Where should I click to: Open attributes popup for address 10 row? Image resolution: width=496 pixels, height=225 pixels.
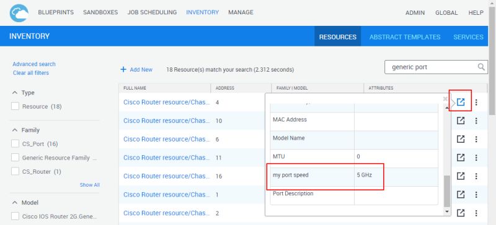pos(461,121)
